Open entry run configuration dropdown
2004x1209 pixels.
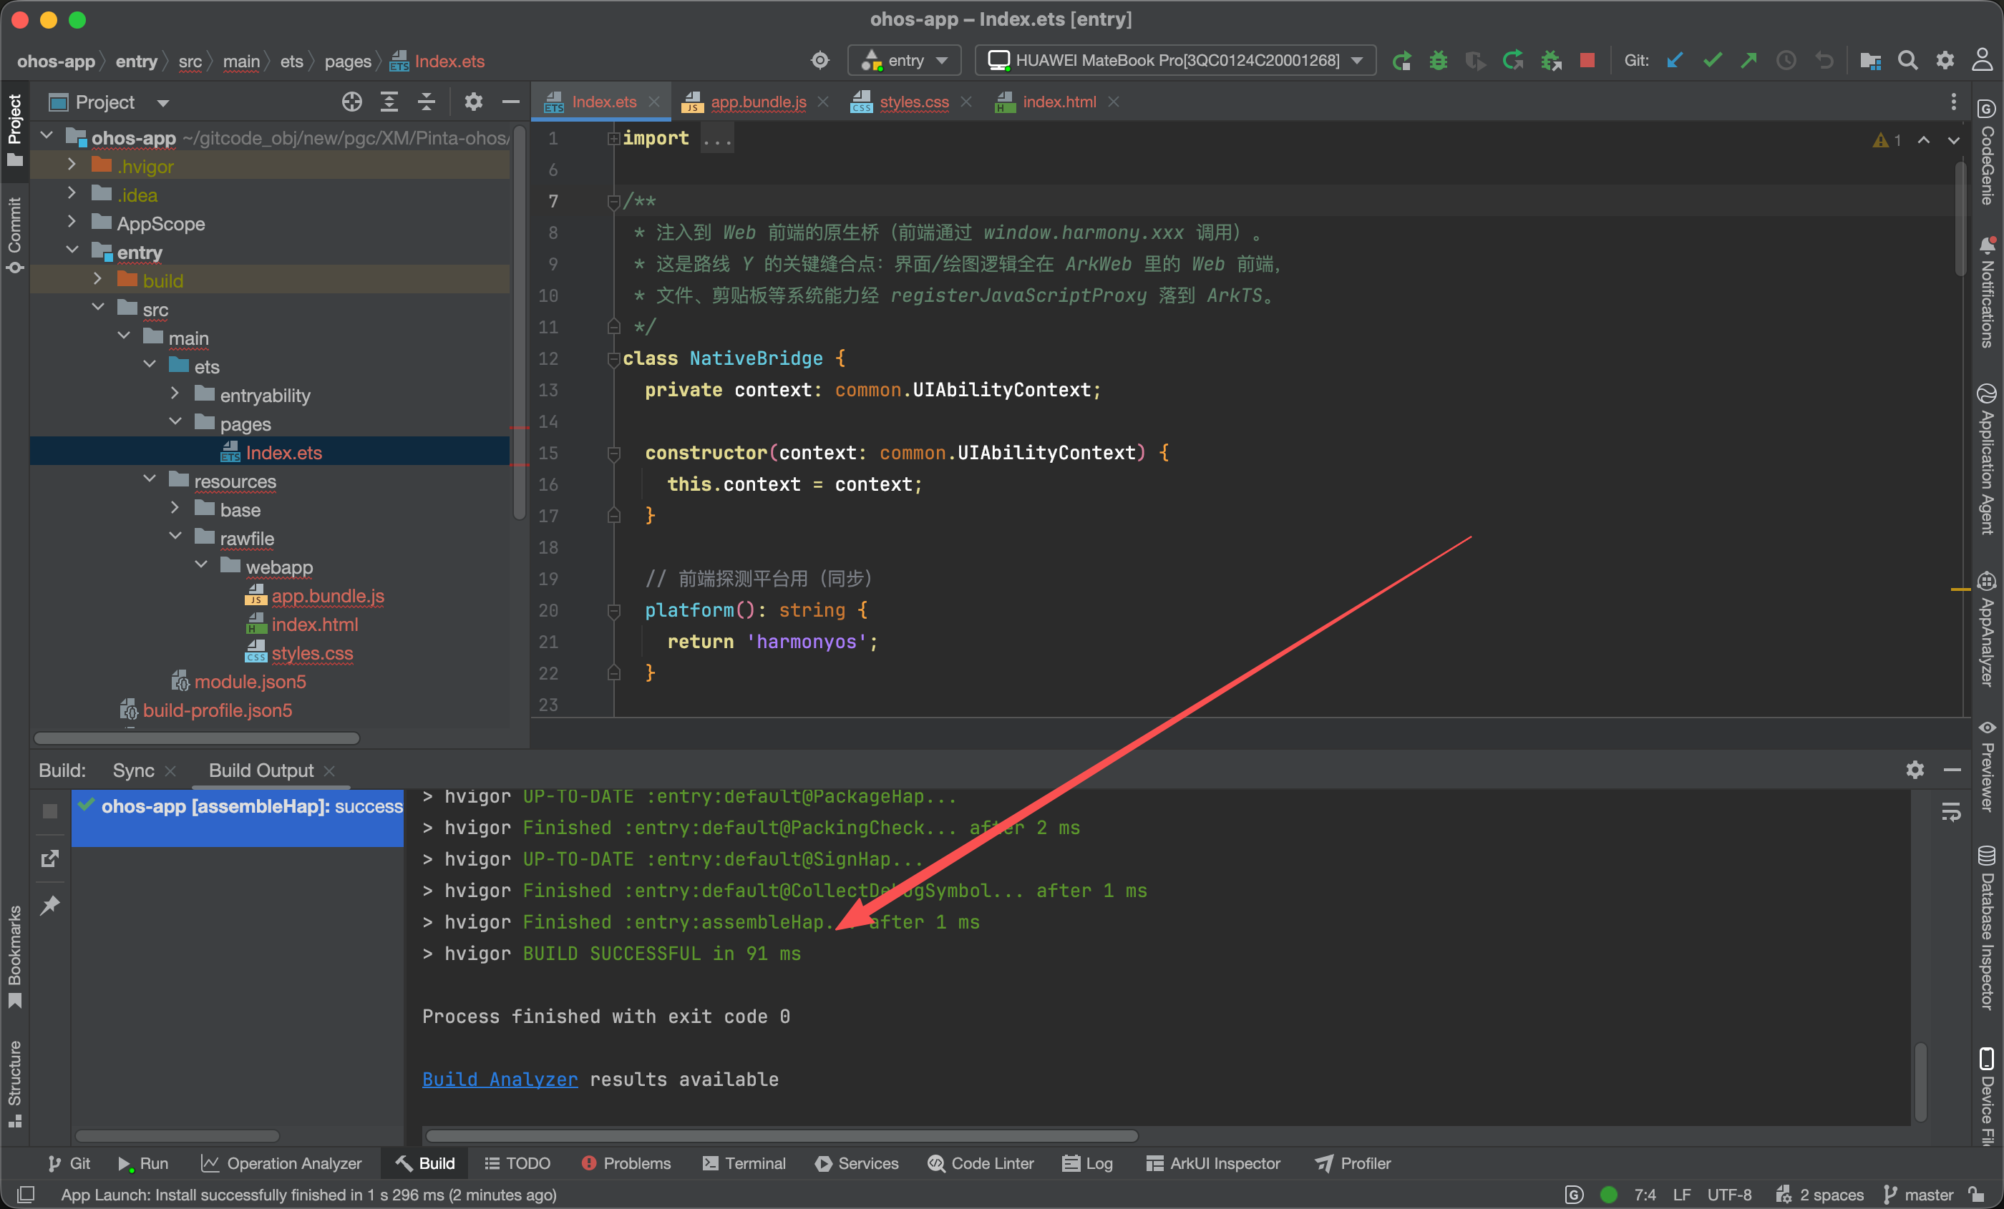click(x=905, y=61)
